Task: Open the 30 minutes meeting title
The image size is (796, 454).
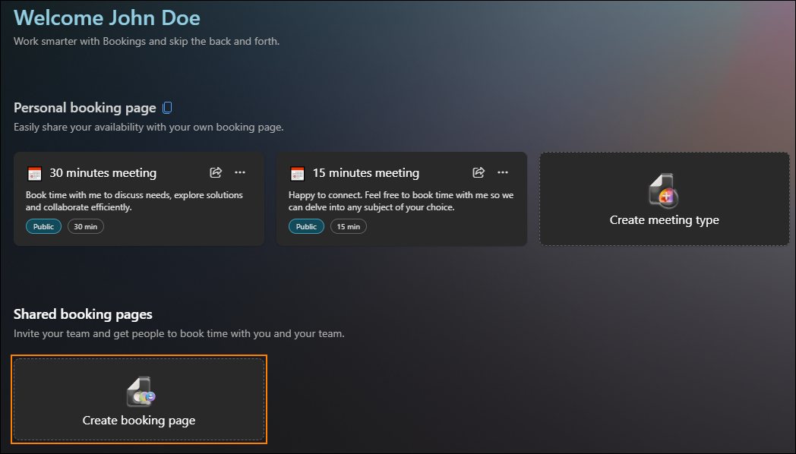Action: click(x=103, y=173)
